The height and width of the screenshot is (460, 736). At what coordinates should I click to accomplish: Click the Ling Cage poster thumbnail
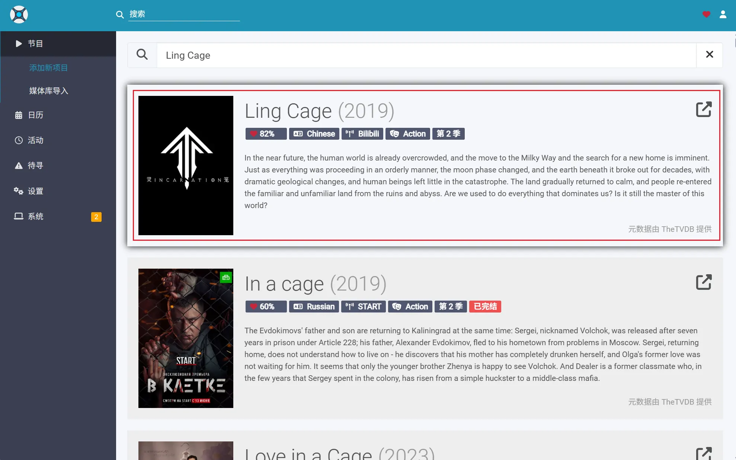(x=186, y=165)
